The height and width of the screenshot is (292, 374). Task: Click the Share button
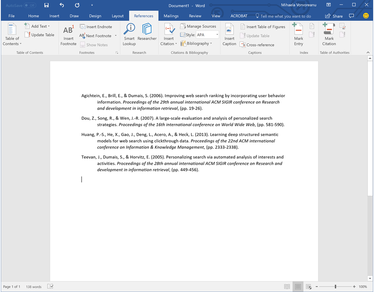[334, 15]
